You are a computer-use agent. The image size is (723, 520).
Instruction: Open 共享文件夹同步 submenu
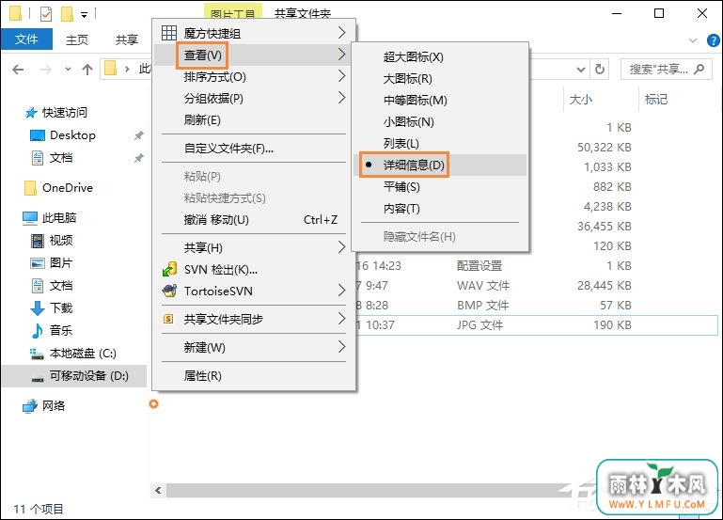pos(254,319)
